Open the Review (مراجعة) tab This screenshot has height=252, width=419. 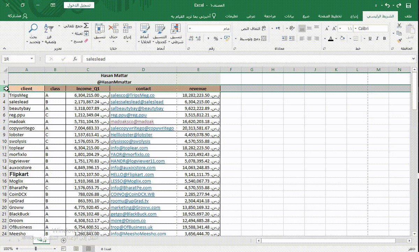[x=270, y=16]
